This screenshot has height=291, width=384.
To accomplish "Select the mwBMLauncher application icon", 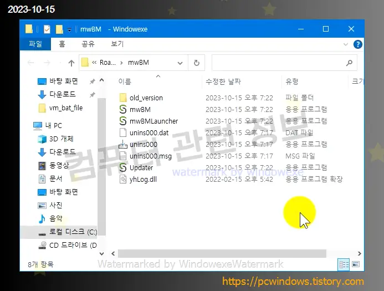I will [x=123, y=121].
